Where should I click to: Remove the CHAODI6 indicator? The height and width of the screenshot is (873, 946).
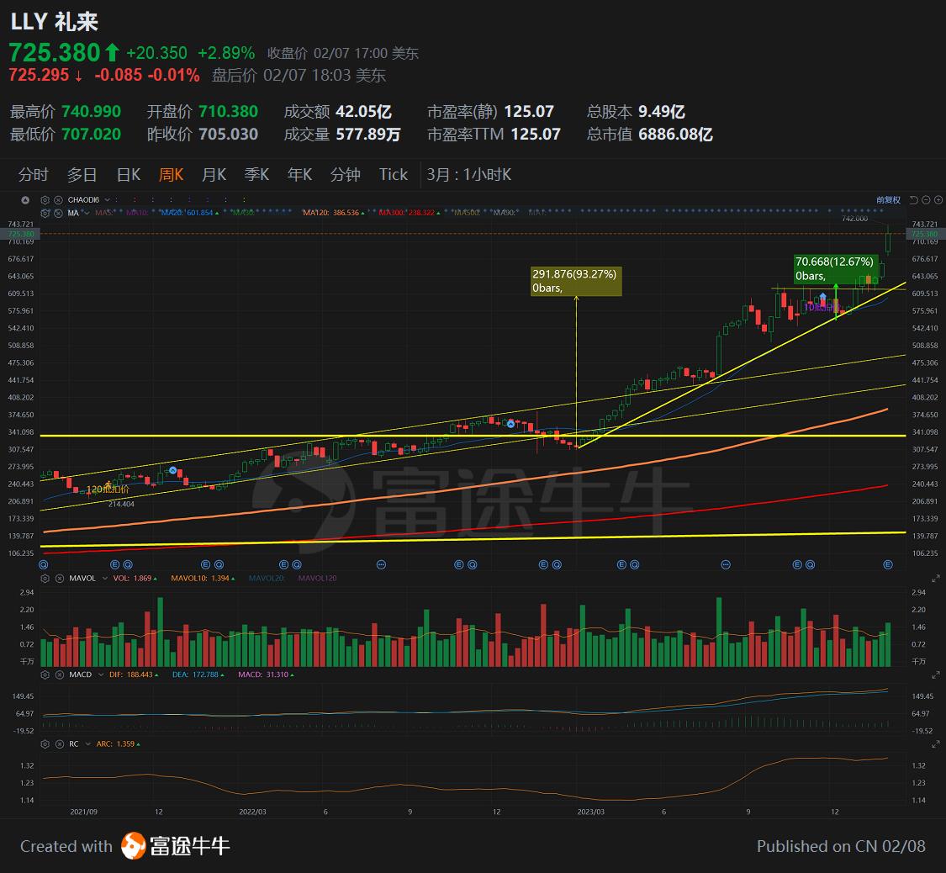[58, 199]
